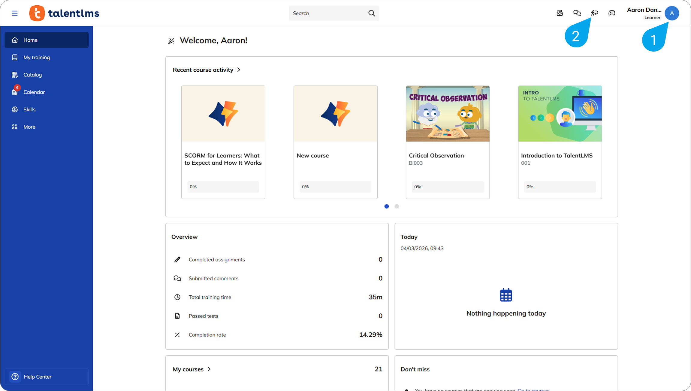Screen dimensions: 691x391
Task: Open the More menu in sidebar
Action: point(29,127)
